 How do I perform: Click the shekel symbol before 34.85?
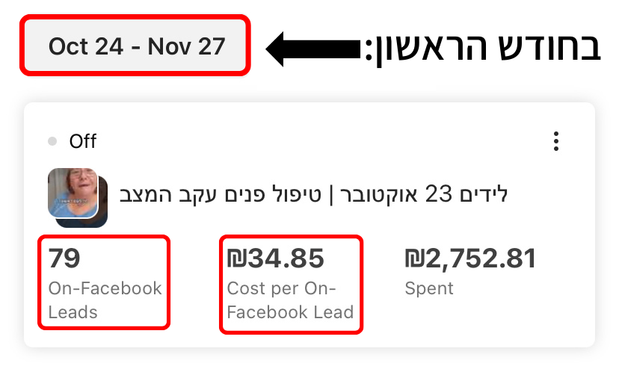point(236,258)
